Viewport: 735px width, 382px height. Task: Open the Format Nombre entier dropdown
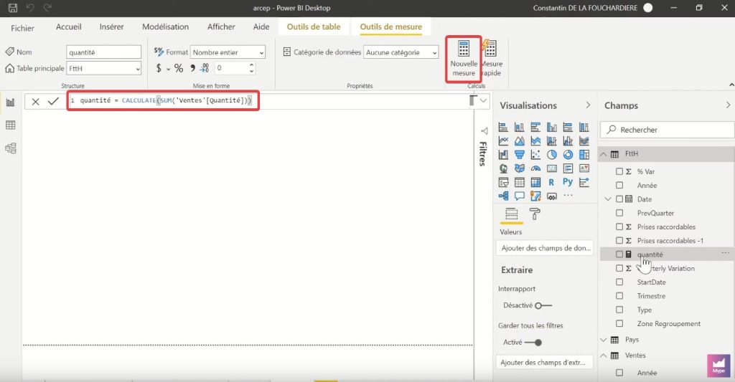228,52
